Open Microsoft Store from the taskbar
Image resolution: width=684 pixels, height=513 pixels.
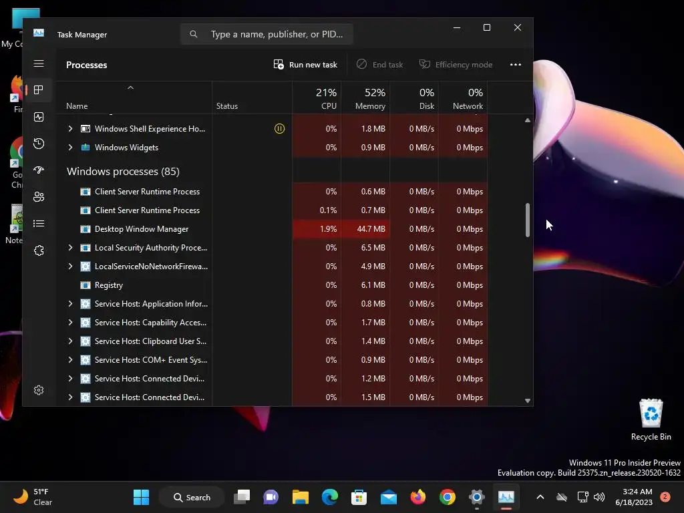(359, 497)
